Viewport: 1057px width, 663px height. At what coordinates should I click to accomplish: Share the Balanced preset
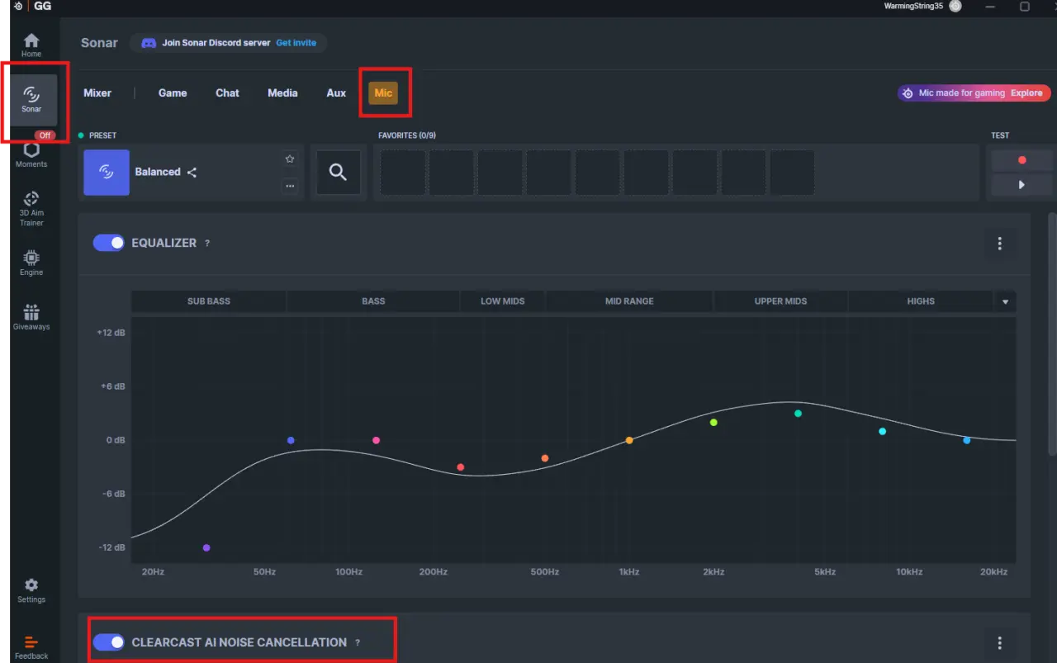192,173
